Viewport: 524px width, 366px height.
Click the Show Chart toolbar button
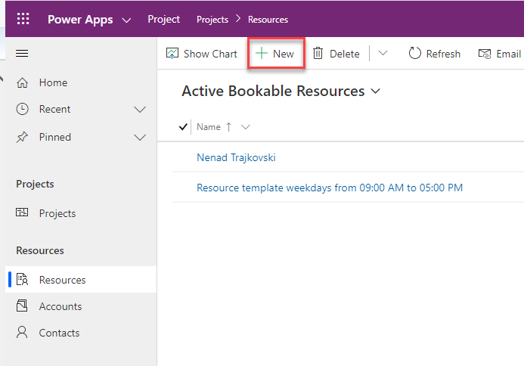[201, 54]
